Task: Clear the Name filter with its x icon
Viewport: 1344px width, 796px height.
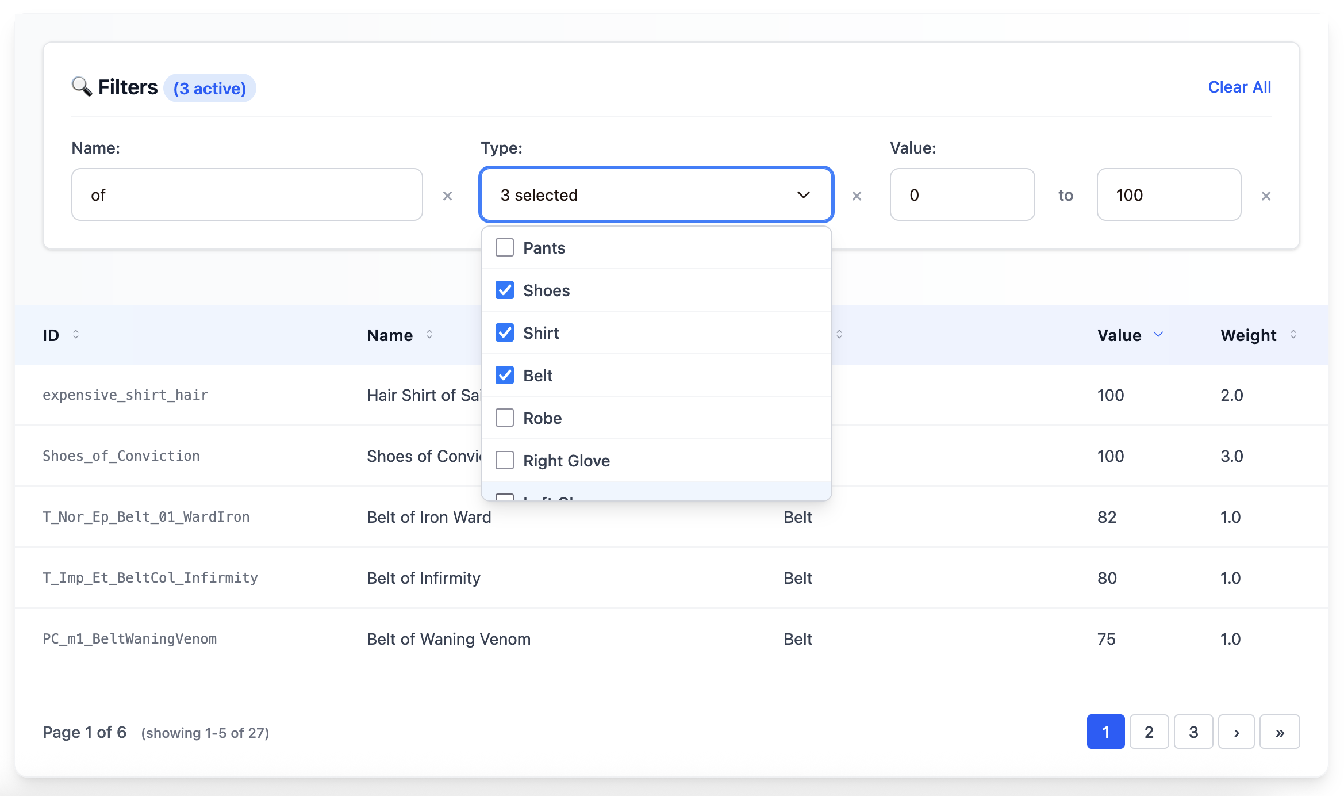Action: click(447, 196)
